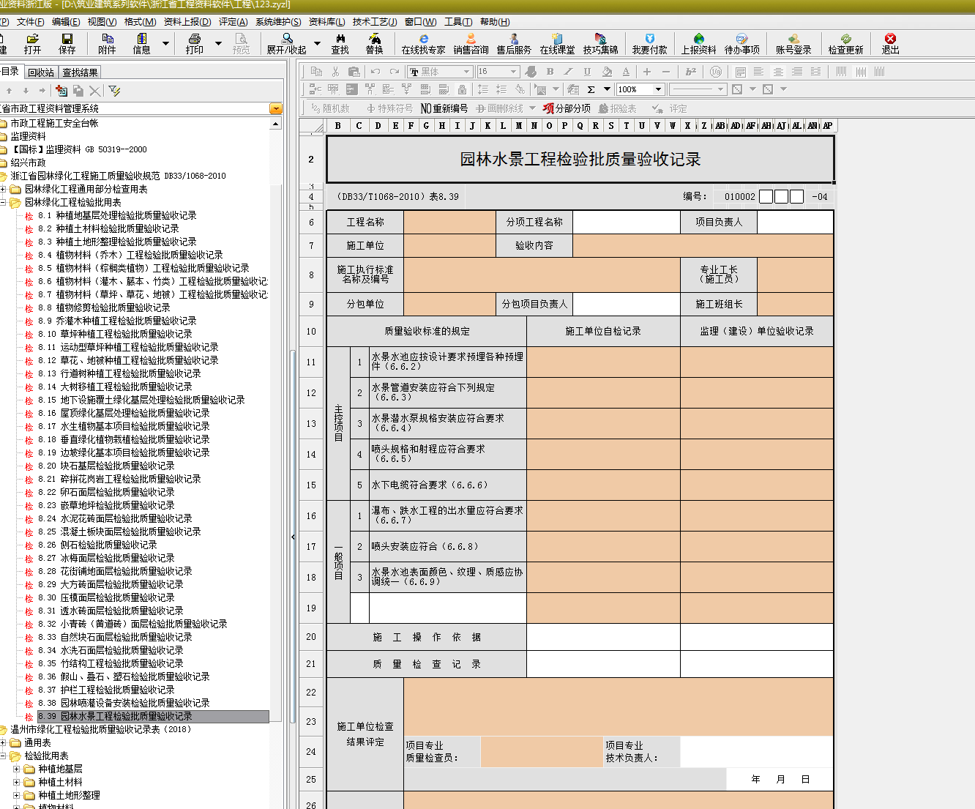Open 上报资料 upload data
Image resolution: width=975 pixels, height=809 pixels.
pos(698,44)
